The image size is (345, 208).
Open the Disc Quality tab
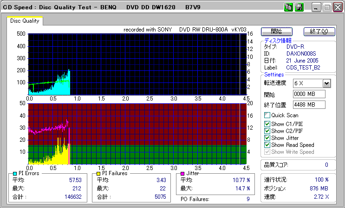(x=25, y=21)
